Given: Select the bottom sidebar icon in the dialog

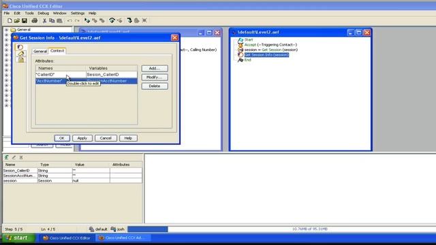Looking at the screenshot, I should (x=21, y=59).
